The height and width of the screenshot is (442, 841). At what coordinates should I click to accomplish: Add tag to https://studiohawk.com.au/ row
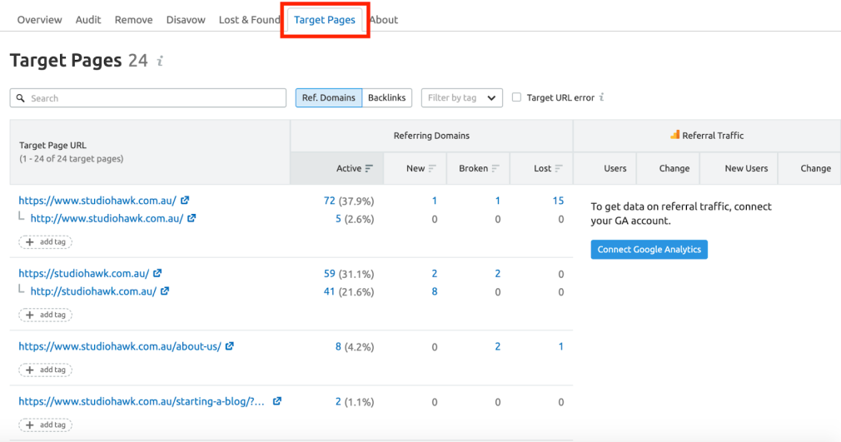click(46, 315)
